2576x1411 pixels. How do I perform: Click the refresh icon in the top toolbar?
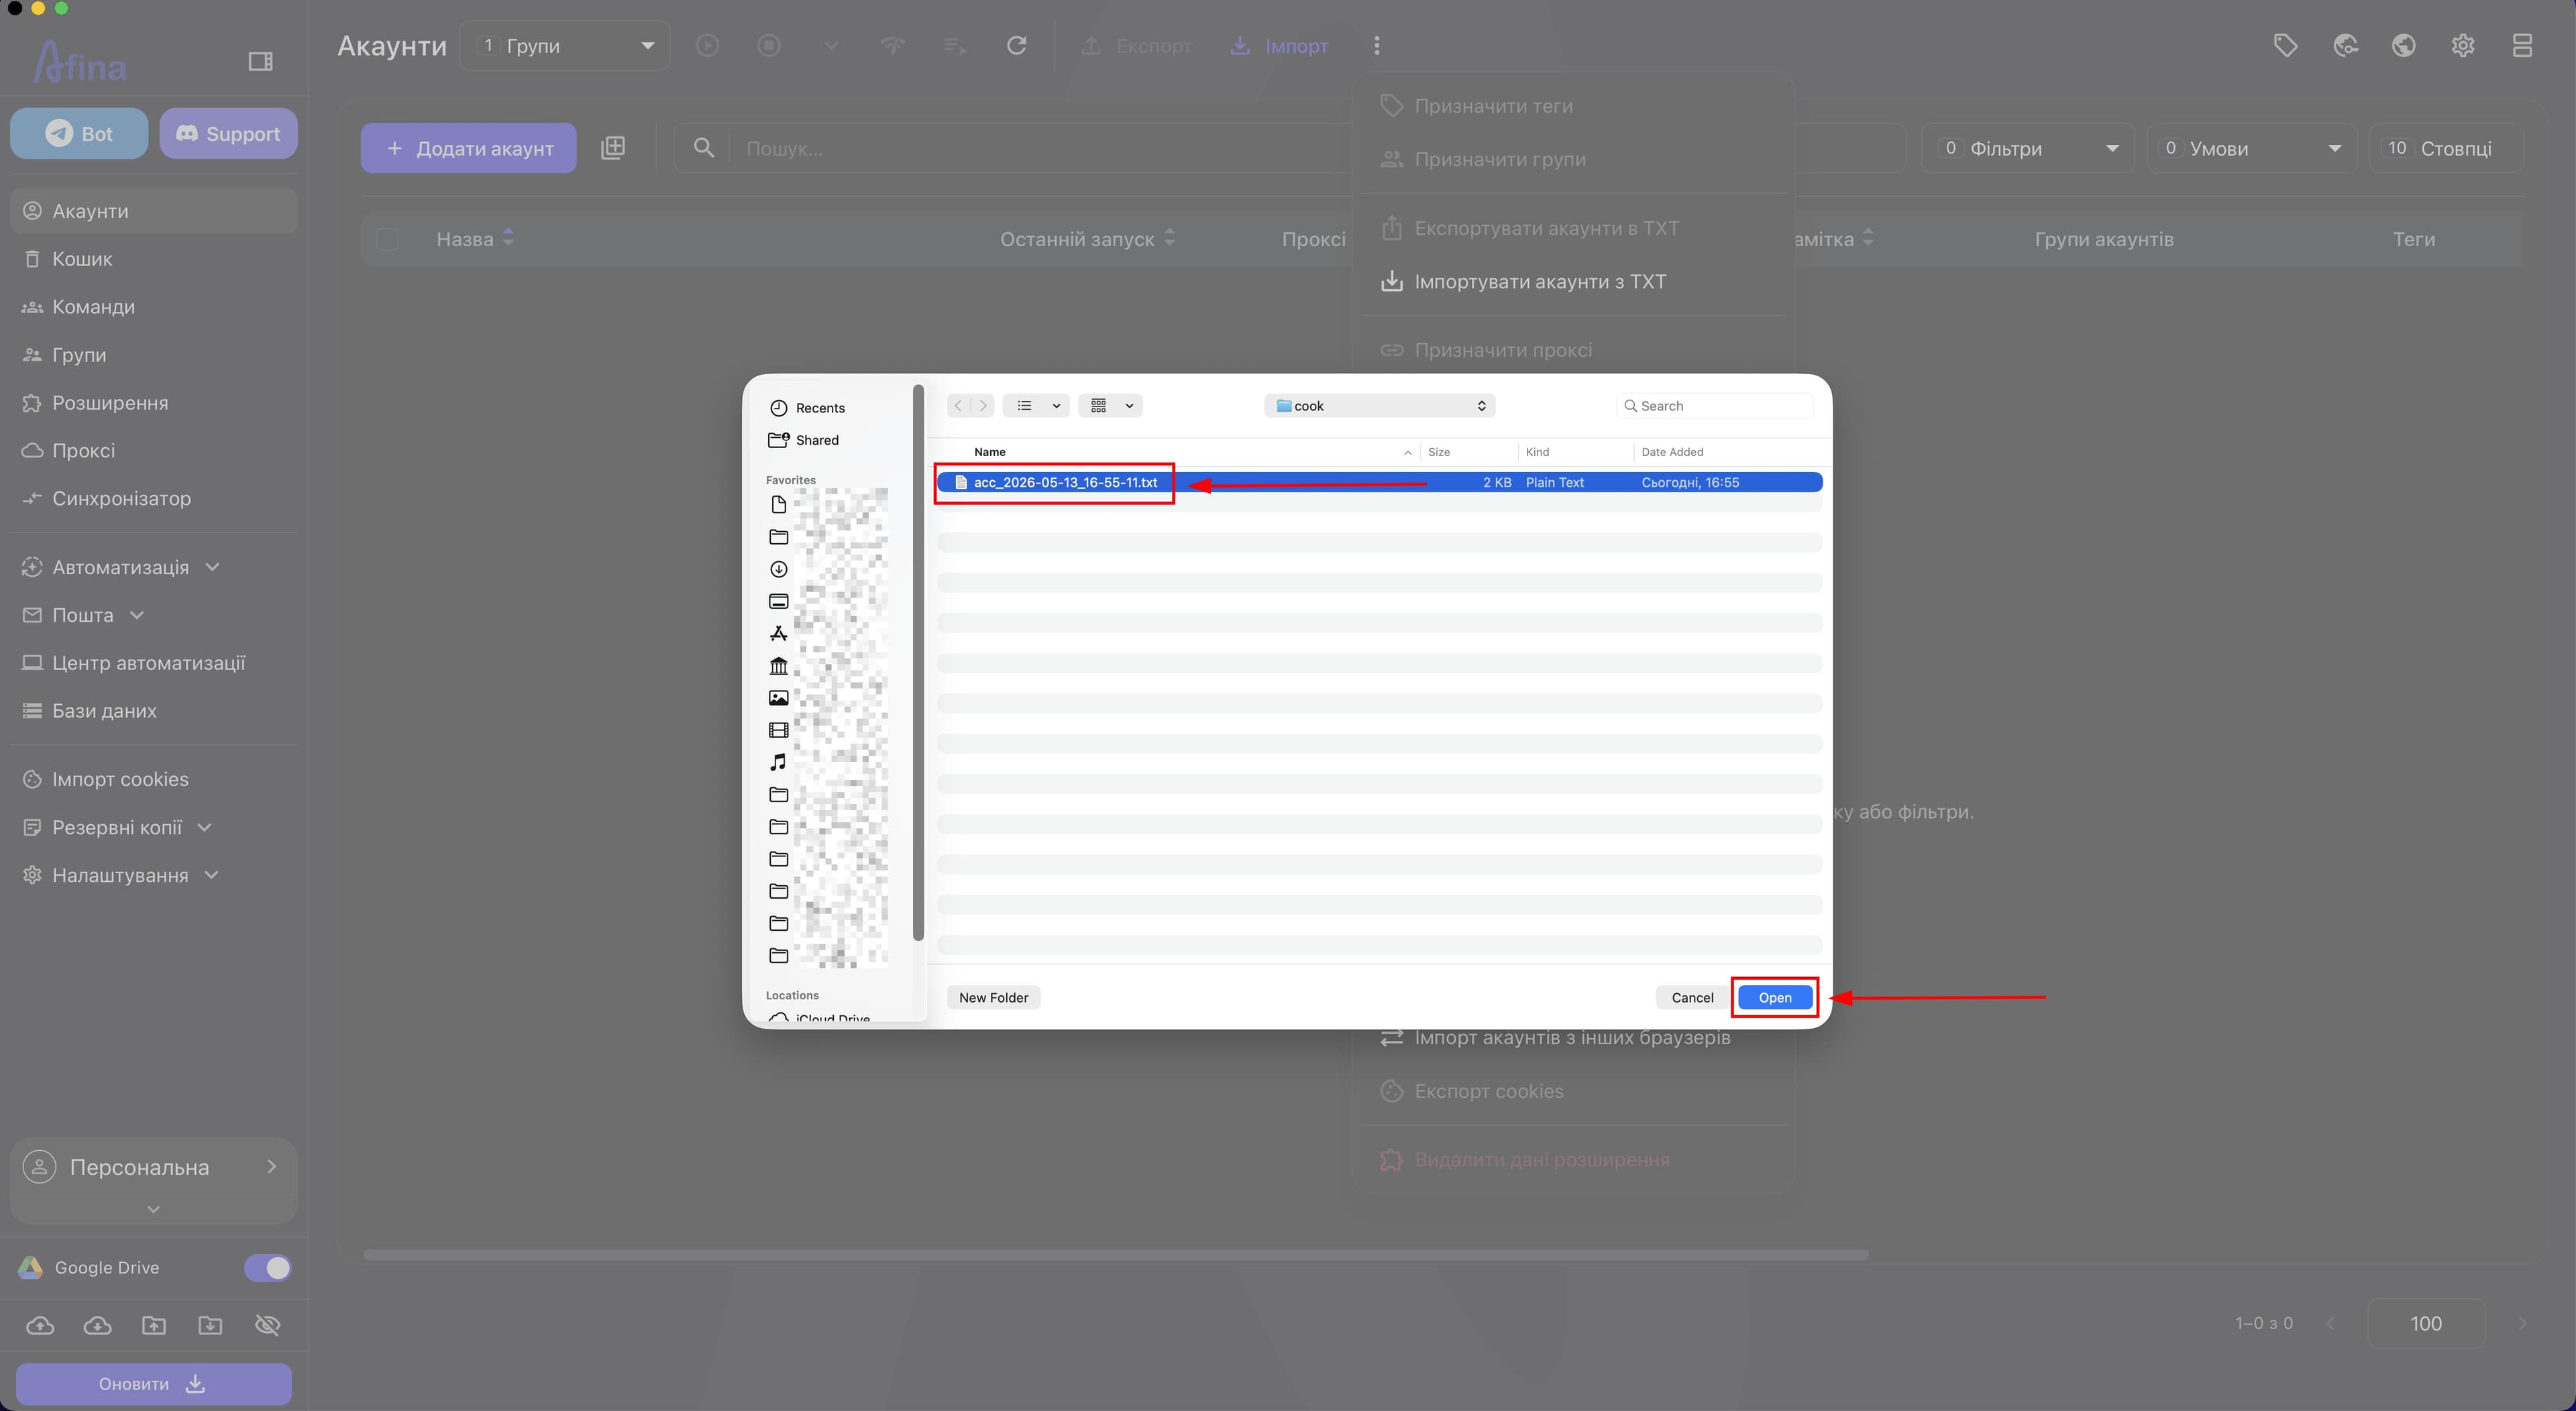tap(1016, 46)
